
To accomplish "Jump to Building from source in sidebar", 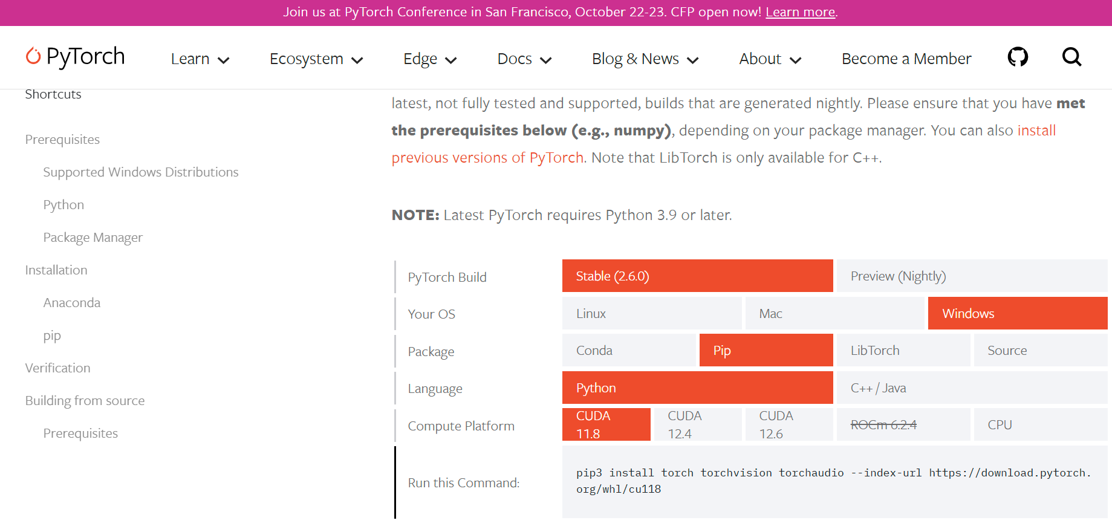I will coord(85,401).
